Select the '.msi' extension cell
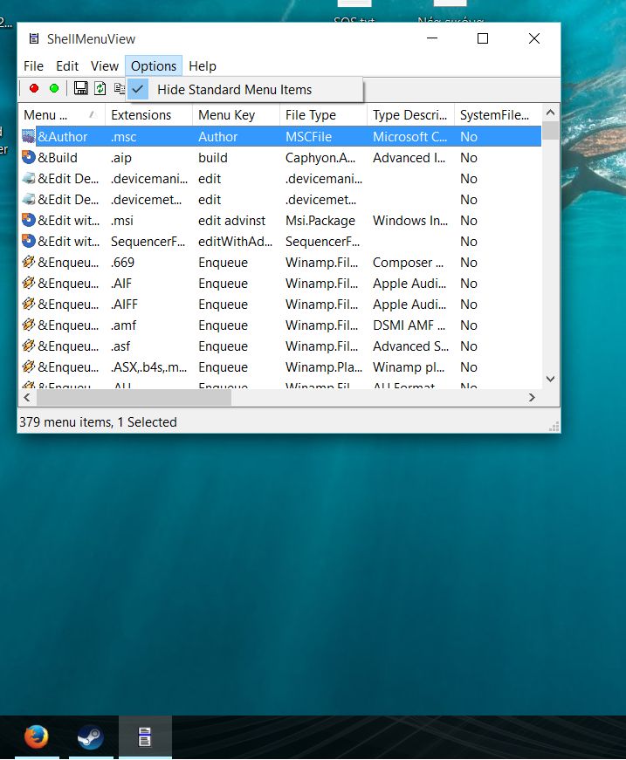626x760 pixels. click(x=122, y=221)
